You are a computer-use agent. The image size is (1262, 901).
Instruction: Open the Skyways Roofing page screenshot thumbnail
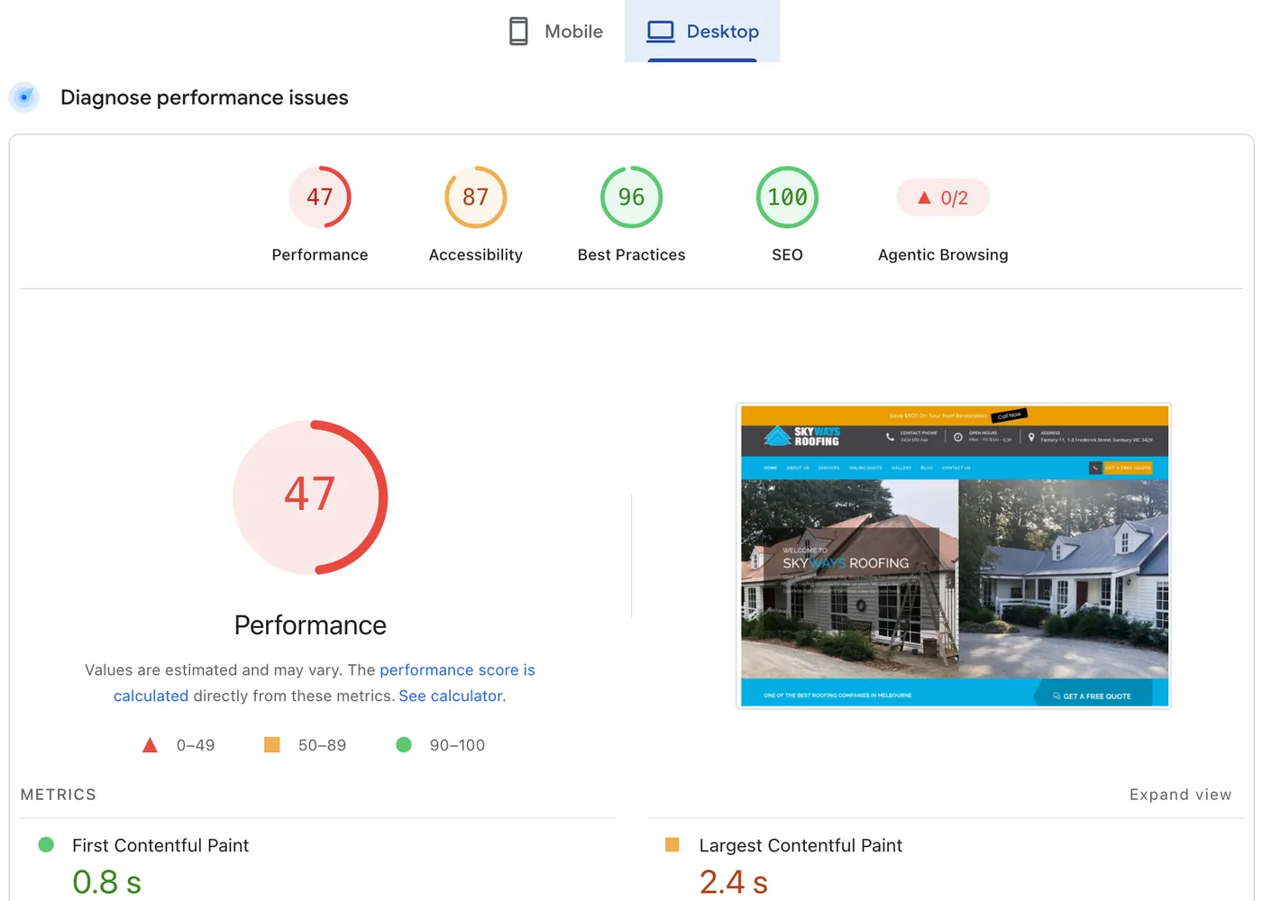pyautogui.click(x=954, y=556)
